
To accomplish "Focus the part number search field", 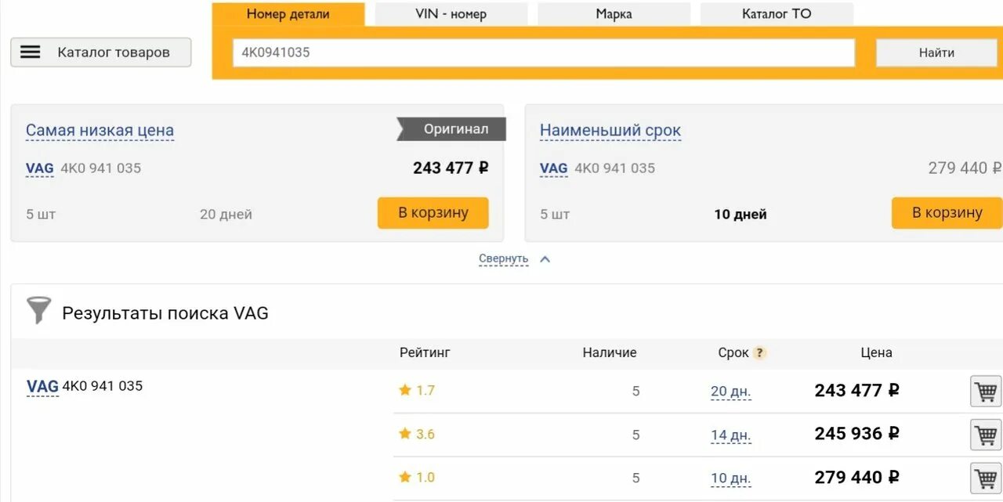I will pos(543,52).
